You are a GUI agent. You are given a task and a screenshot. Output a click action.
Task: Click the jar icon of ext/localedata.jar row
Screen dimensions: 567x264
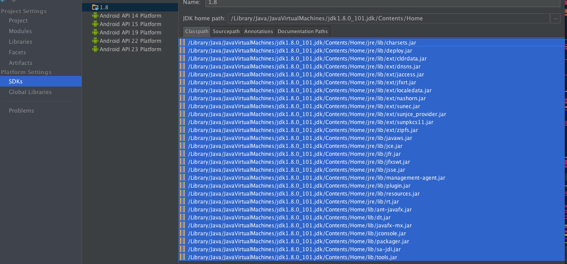[183, 91]
